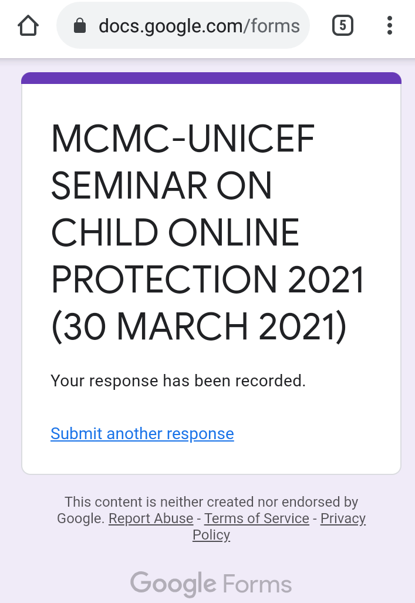Click the 'Your response has been recorded' message
This screenshot has height=603, width=415.
coord(178,380)
